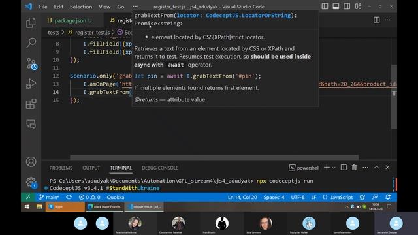Click the Copilot status bar icon

pos(362,197)
